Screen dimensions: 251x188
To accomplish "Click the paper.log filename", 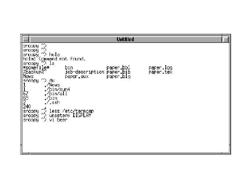I will coord(160,68).
